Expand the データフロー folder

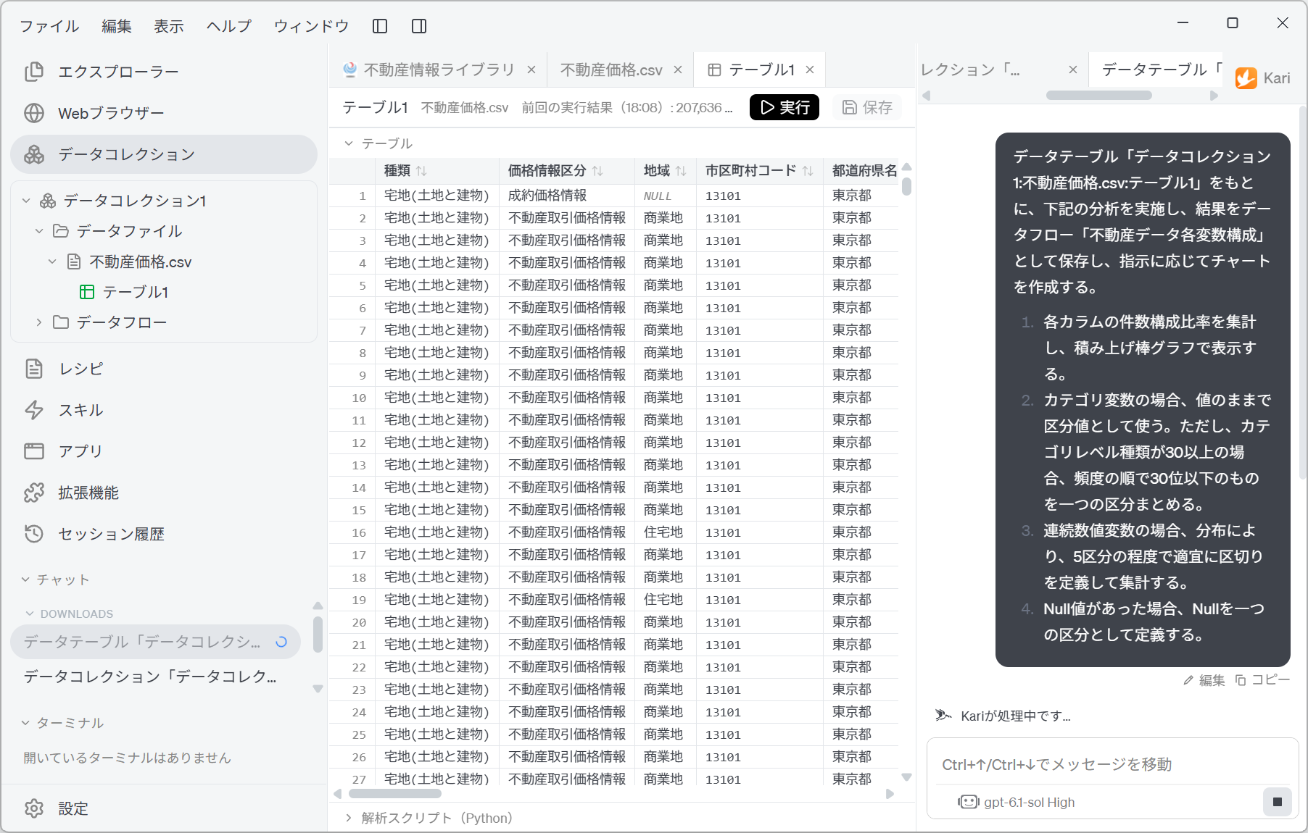pos(39,322)
